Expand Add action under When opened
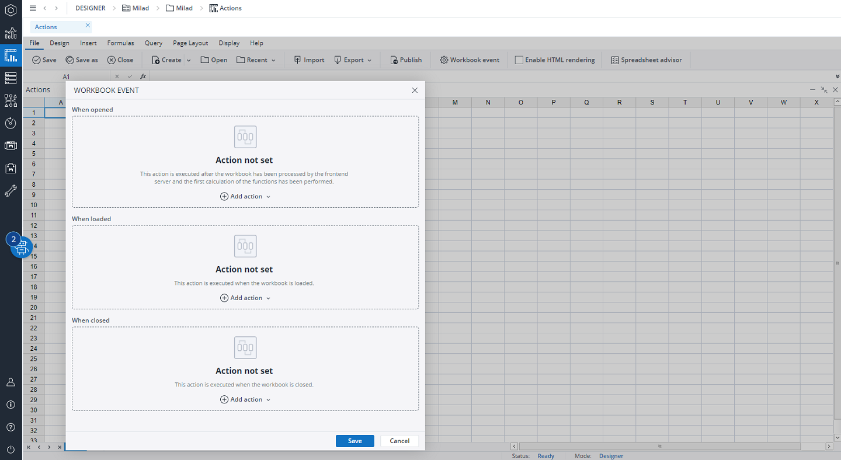Screen dimensions: 841x460 click(245, 197)
